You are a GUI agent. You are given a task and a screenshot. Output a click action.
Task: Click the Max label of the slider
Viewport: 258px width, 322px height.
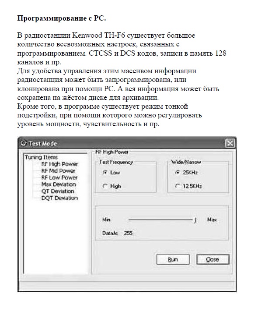coord(212,220)
